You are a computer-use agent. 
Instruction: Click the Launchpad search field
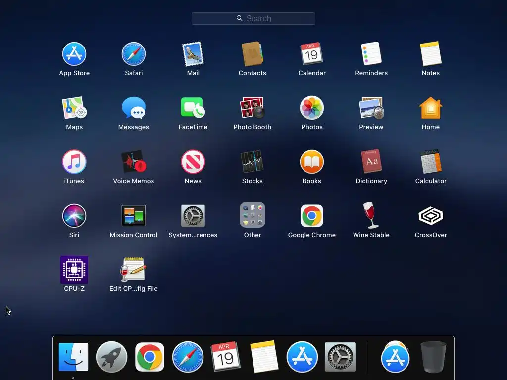[253, 18]
